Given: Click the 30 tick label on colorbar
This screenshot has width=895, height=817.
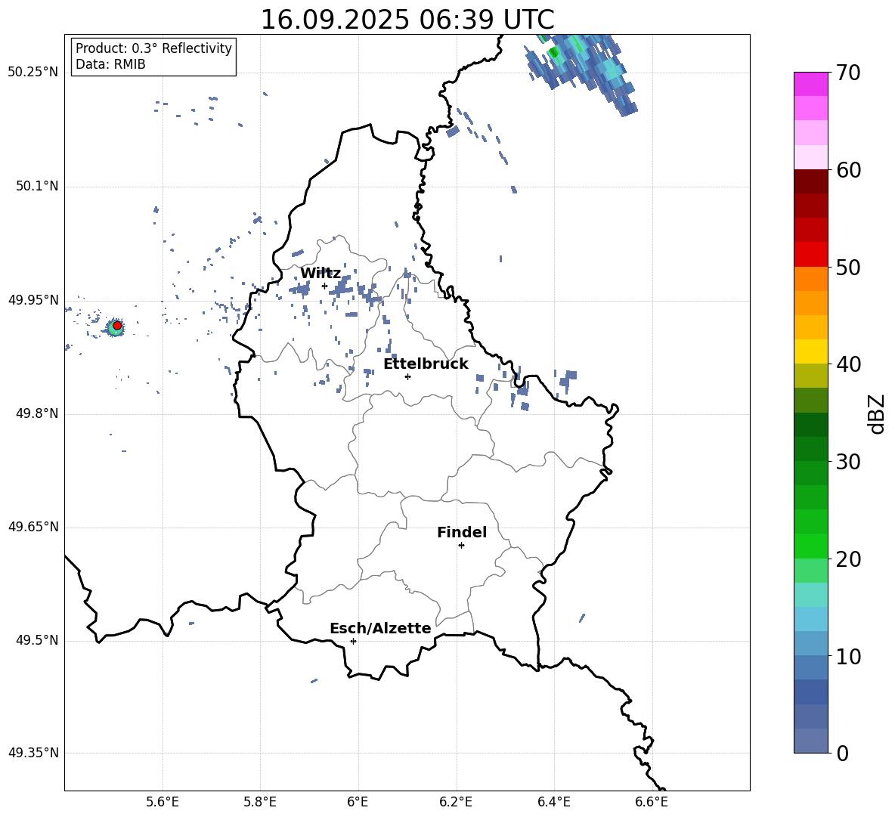Looking at the screenshot, I should (848, 462).
